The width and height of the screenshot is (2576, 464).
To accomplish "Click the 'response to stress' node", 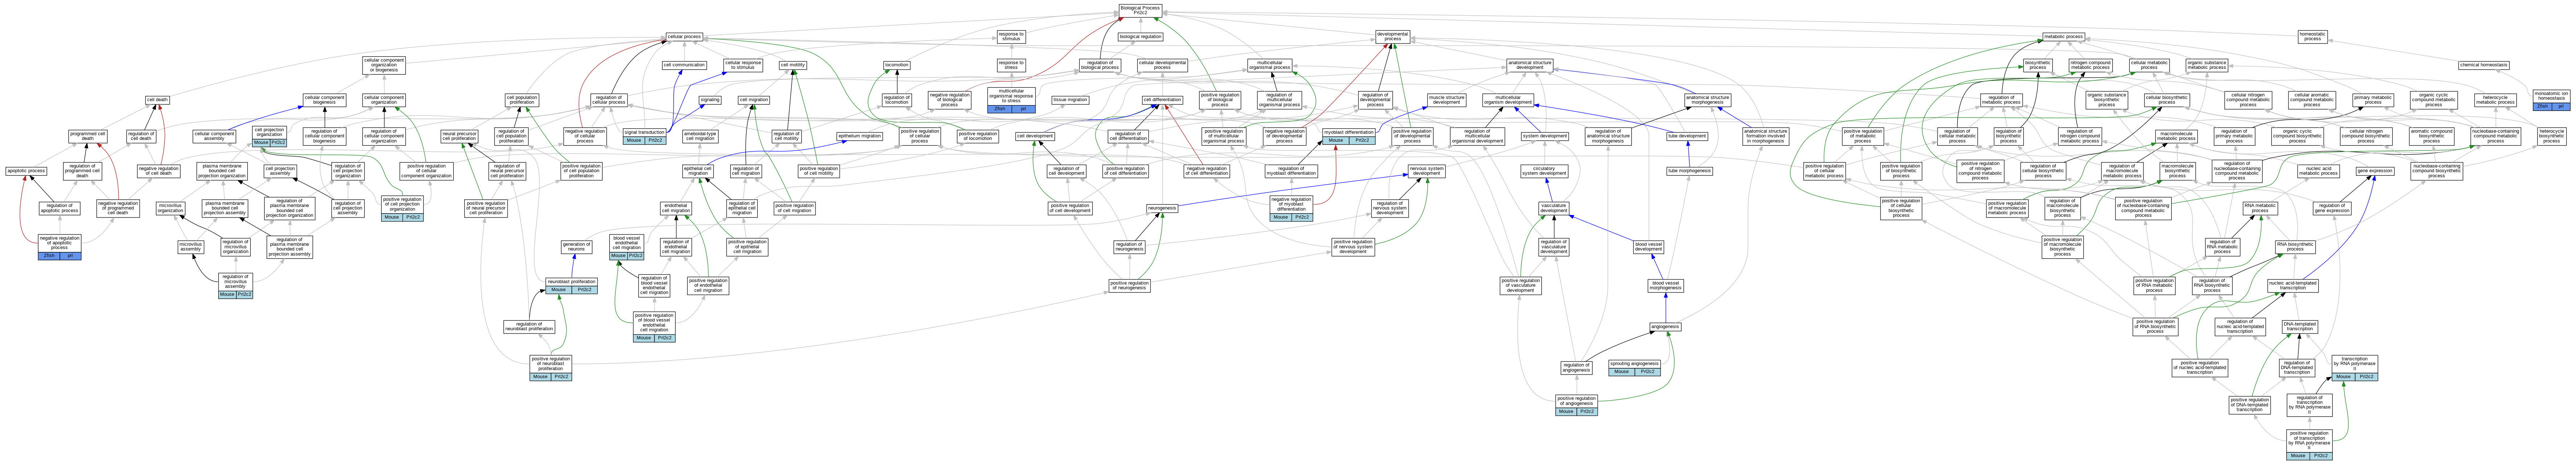I will point(1010,65).
